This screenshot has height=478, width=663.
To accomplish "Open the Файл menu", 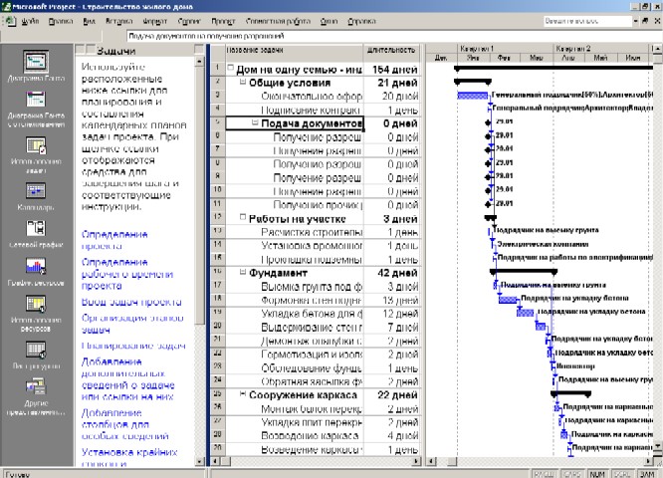I will [30, 21].
